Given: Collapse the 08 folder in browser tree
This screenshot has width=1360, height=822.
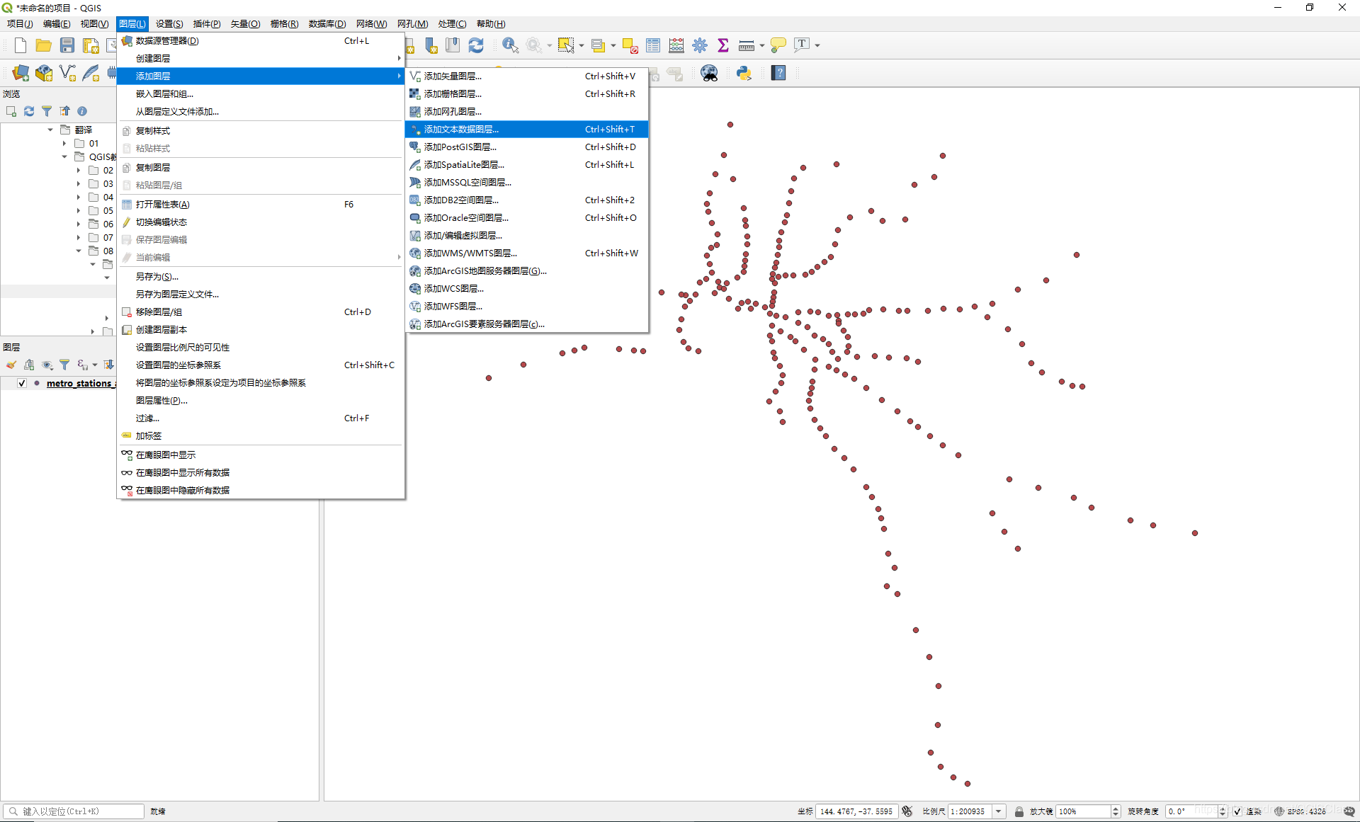Looking at the screenshot, I should 79,251.
